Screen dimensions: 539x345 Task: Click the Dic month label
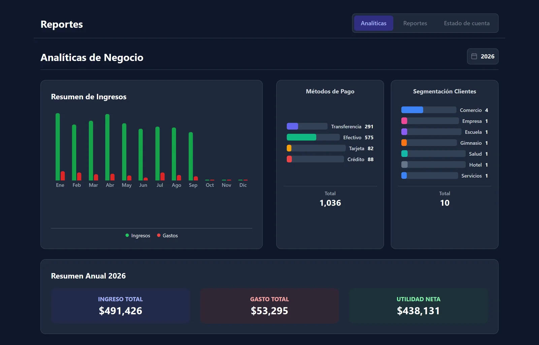(243, 185)
